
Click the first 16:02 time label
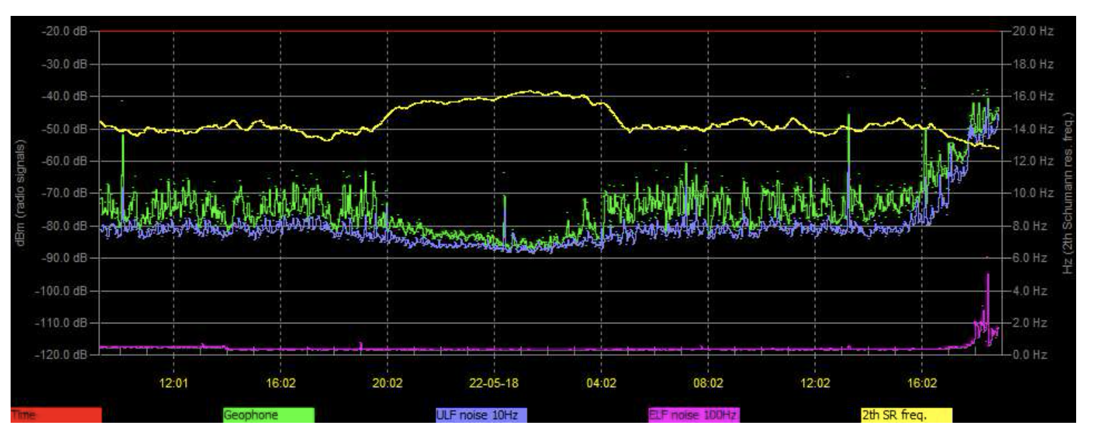[x=281, y=383]
